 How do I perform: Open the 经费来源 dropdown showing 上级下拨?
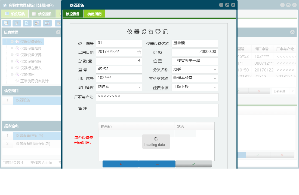click(x=215, y=87)
